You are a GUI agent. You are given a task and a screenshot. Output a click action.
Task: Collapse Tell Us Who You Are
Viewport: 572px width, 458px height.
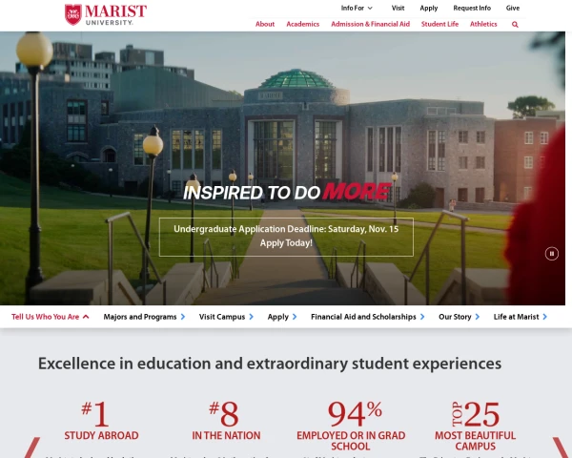pos(50,317)
